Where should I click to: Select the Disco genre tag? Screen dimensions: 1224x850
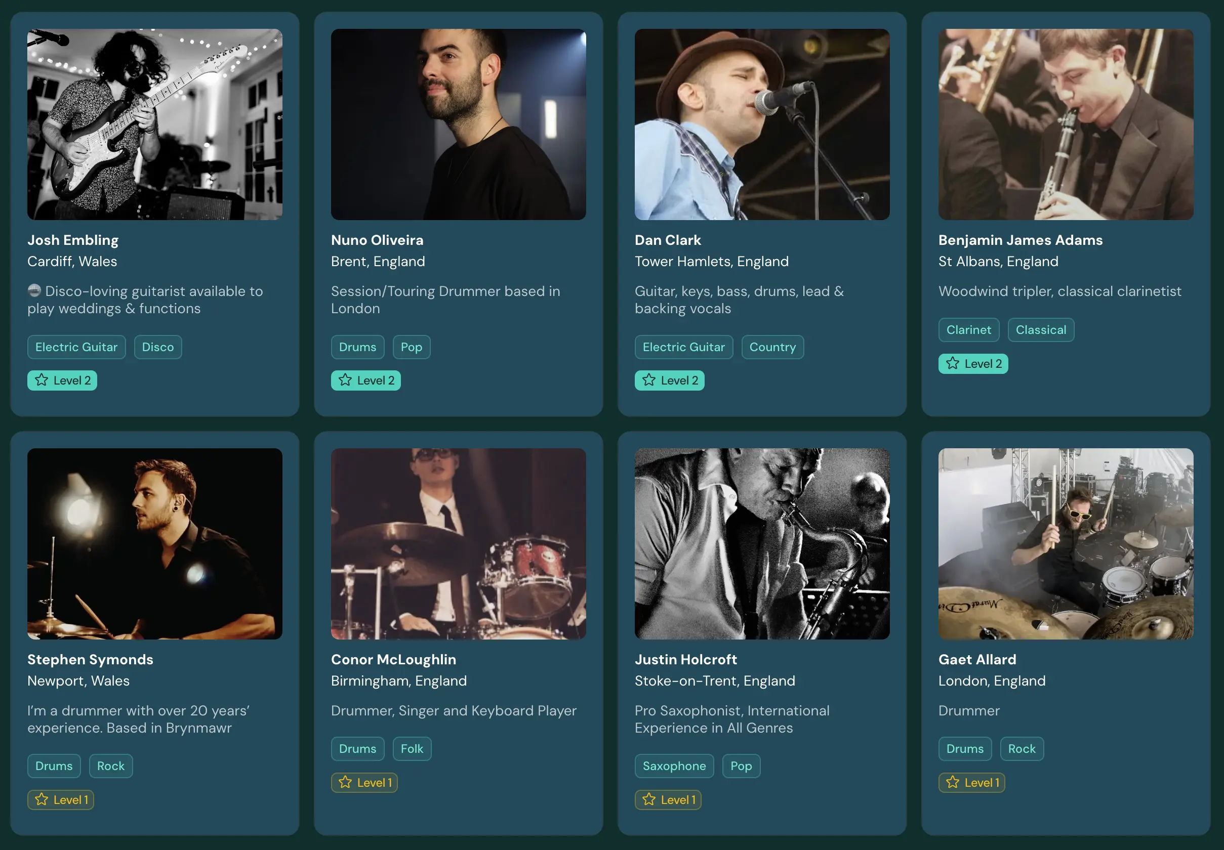click(158, 347)
